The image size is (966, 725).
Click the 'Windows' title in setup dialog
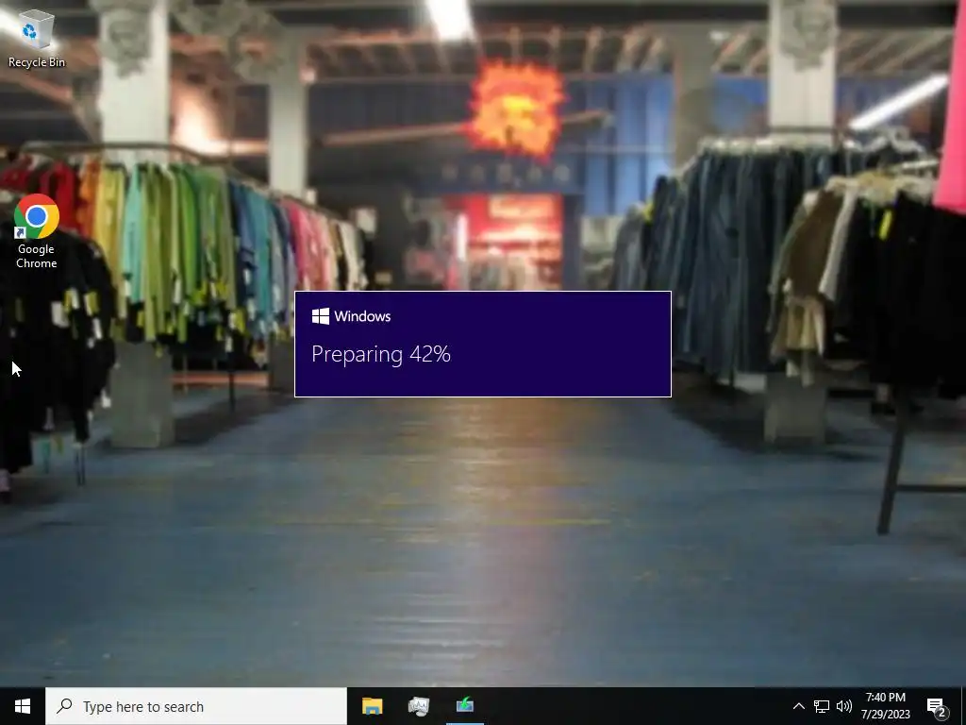coord(362,316)
